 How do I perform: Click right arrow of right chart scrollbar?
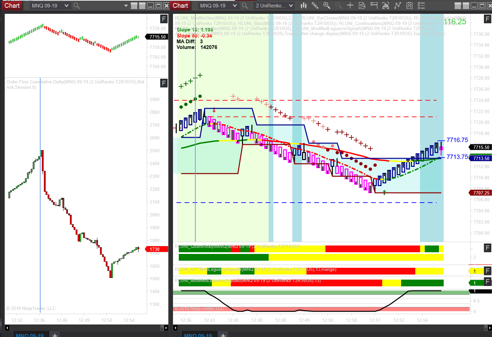coord(490,328)
